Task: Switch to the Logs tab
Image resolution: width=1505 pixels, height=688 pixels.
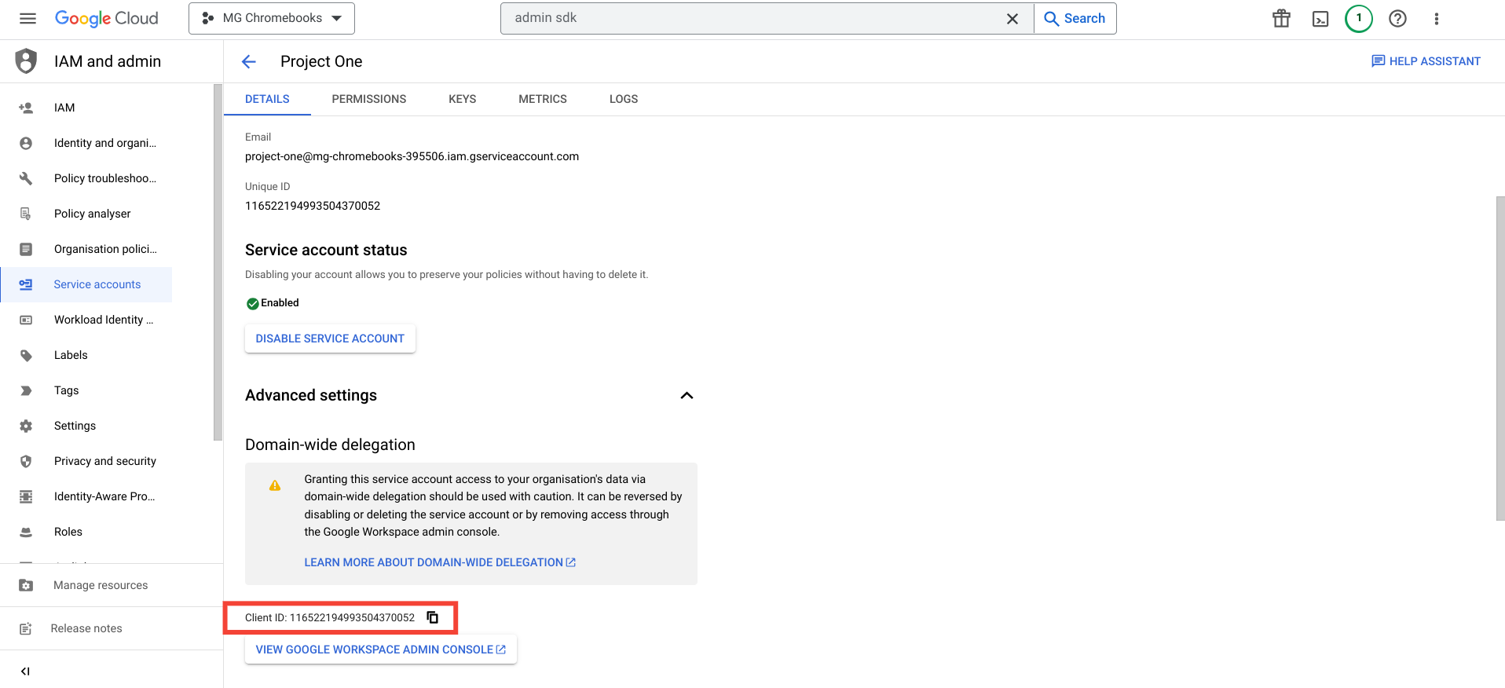Action: click(x=624, y=99)
